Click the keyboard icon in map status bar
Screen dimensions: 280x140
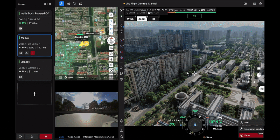[60, 78]
